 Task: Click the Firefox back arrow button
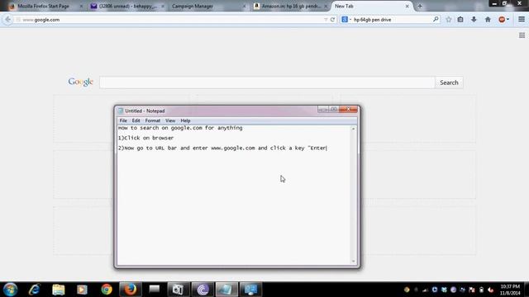[7, 20]
